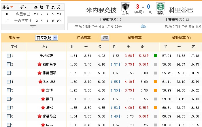202x127 pixels.
Task: Click the red star beside 威廉希尔
Action: [39, 64]
